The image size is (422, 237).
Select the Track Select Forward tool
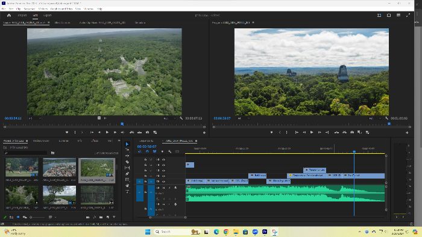pyautogui.click(x=127, y=150)
